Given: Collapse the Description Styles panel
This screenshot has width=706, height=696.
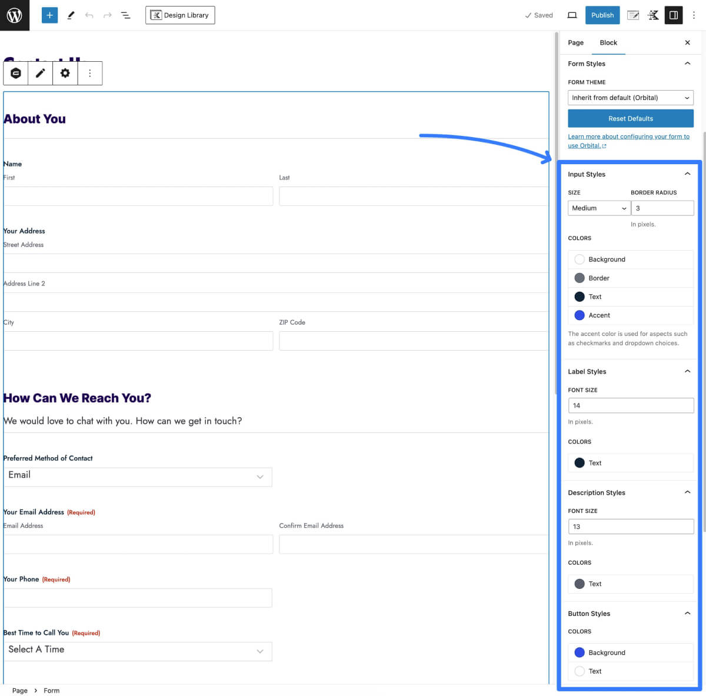Looking at the screenshot, I should [x=631, y=492].
